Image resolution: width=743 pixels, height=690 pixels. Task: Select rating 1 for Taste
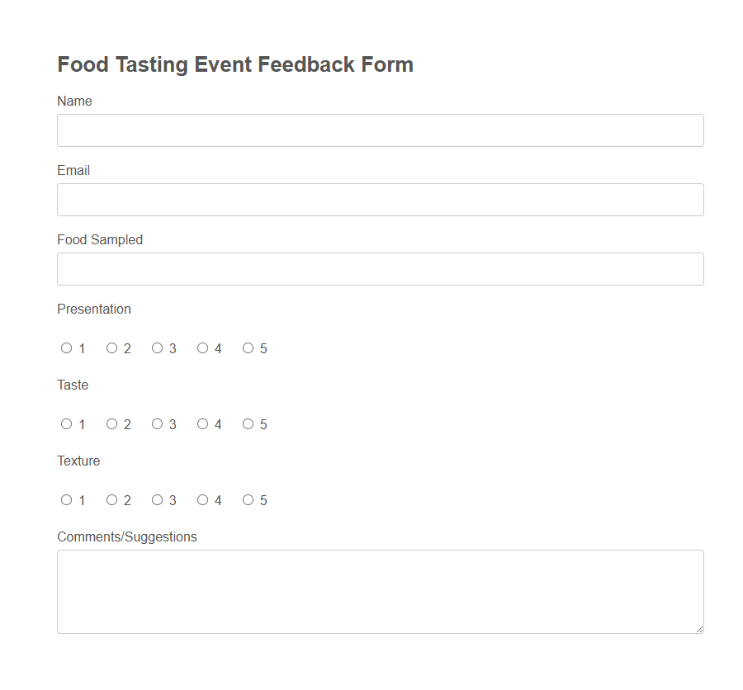click(x=66, y=423)
